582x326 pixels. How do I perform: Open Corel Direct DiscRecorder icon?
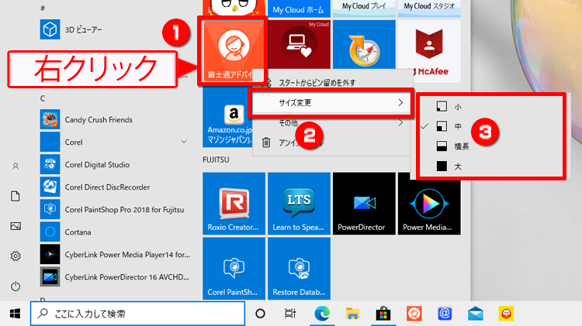[50, 187]
